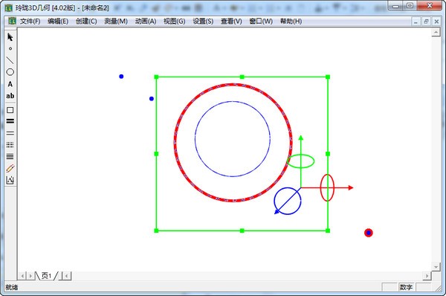This screenshot has height=296, width=446.
Task: Select the triple-line style tool
Action: (10, 156)
